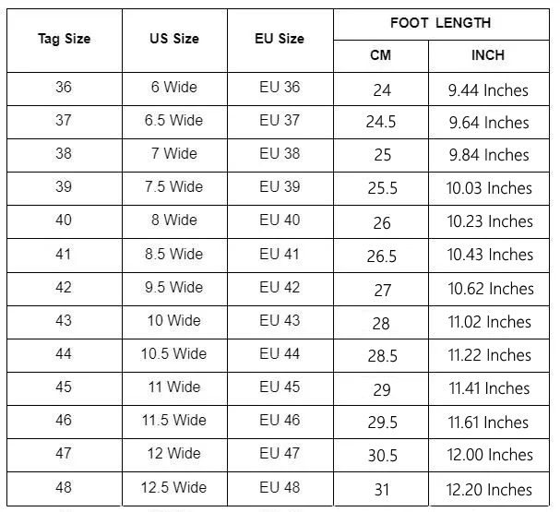Select the 25.5 cm cell
This screenshot has height=512, width=560.
pos(381,188)
